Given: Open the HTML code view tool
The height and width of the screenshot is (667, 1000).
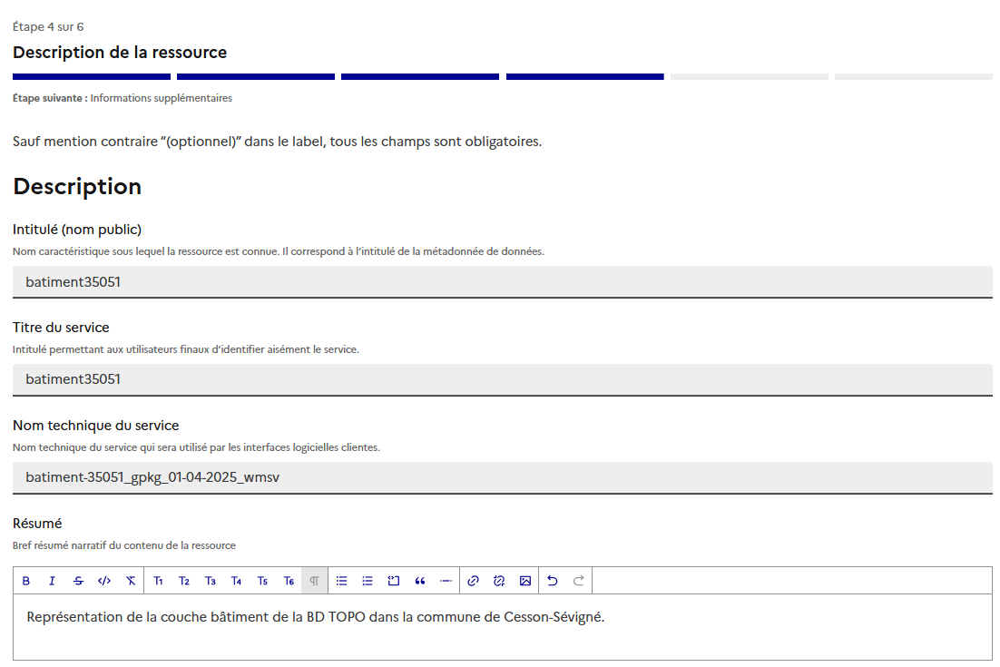Looking at the screenshot, I should pyautogui.click(x=104, y=581).
